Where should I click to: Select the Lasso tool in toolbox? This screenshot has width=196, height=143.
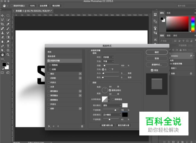2,20
